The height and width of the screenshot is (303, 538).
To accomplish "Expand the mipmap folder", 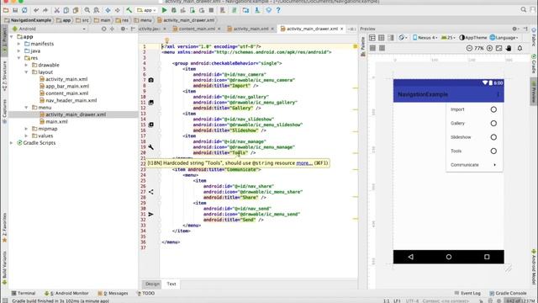I will tap(26, 129).
